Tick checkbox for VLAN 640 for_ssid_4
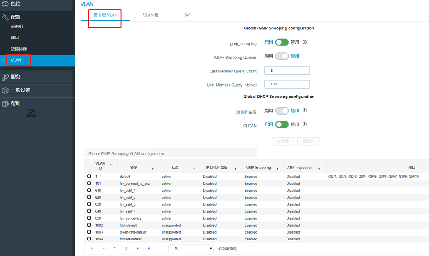The width and height of the screenshot is (429, 256). (89, 211)
